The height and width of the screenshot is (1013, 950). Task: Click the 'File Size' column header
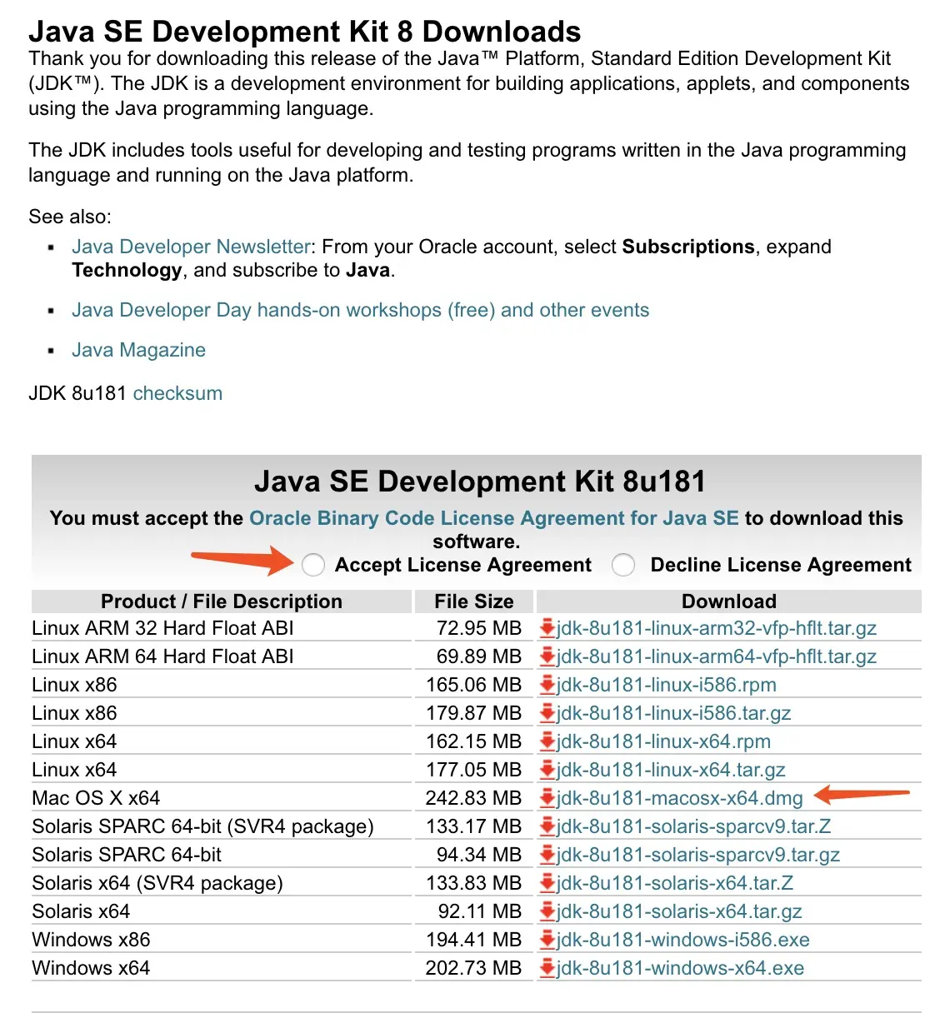(473, 601)
